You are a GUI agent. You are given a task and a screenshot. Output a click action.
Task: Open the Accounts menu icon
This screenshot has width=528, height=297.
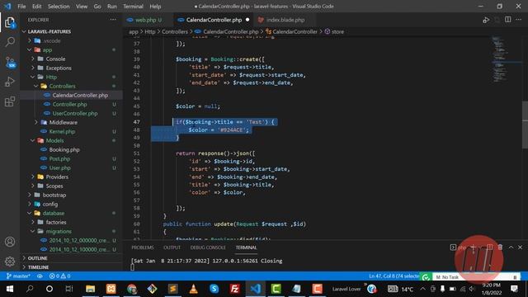tap(10, 242)
